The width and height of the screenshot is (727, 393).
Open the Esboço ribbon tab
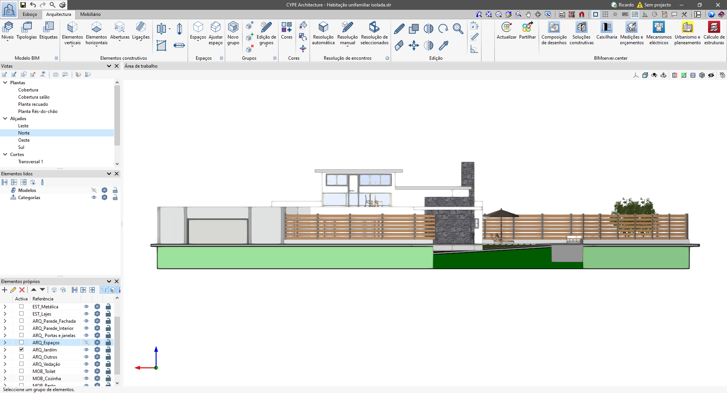coord(30,14)
